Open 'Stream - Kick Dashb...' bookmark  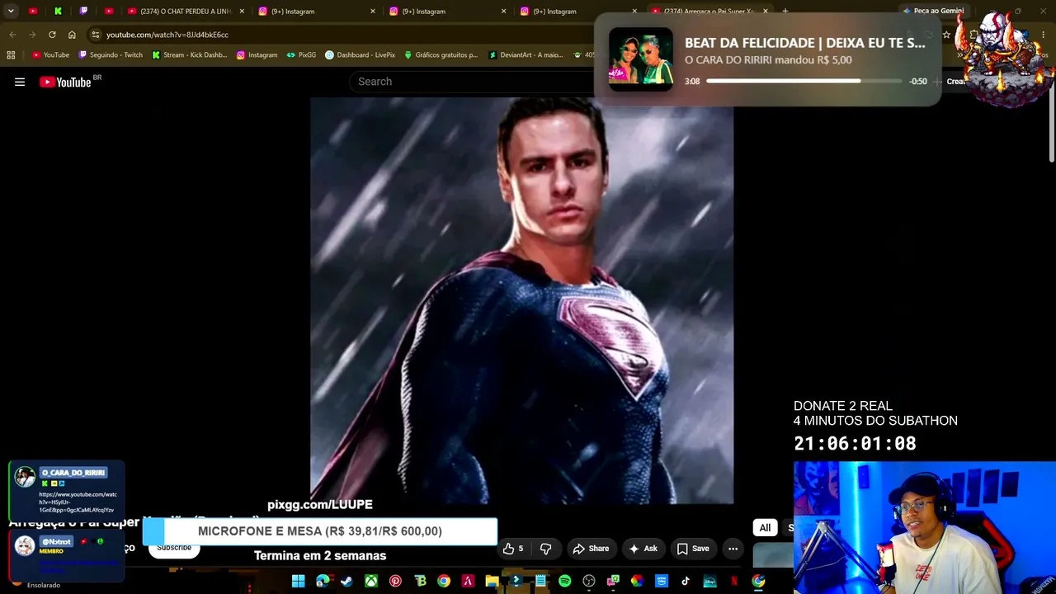coord(190,55)
